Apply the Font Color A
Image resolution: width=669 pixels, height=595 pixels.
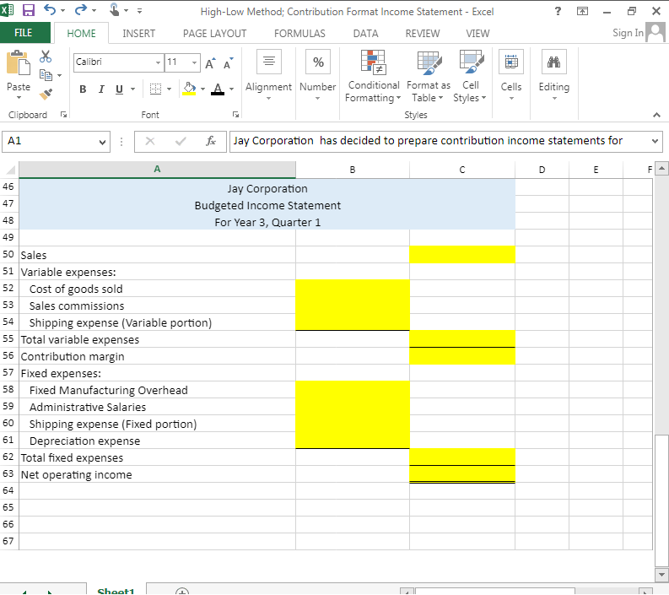[218, 89]
